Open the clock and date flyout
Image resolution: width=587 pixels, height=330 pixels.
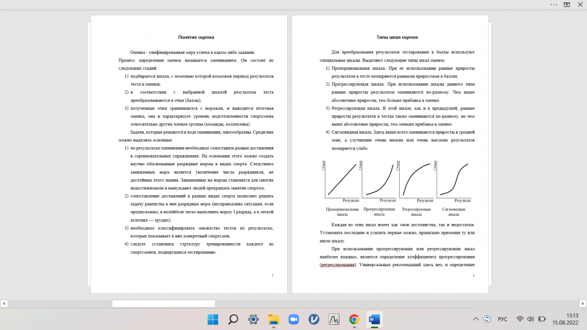tap(565, 319)
